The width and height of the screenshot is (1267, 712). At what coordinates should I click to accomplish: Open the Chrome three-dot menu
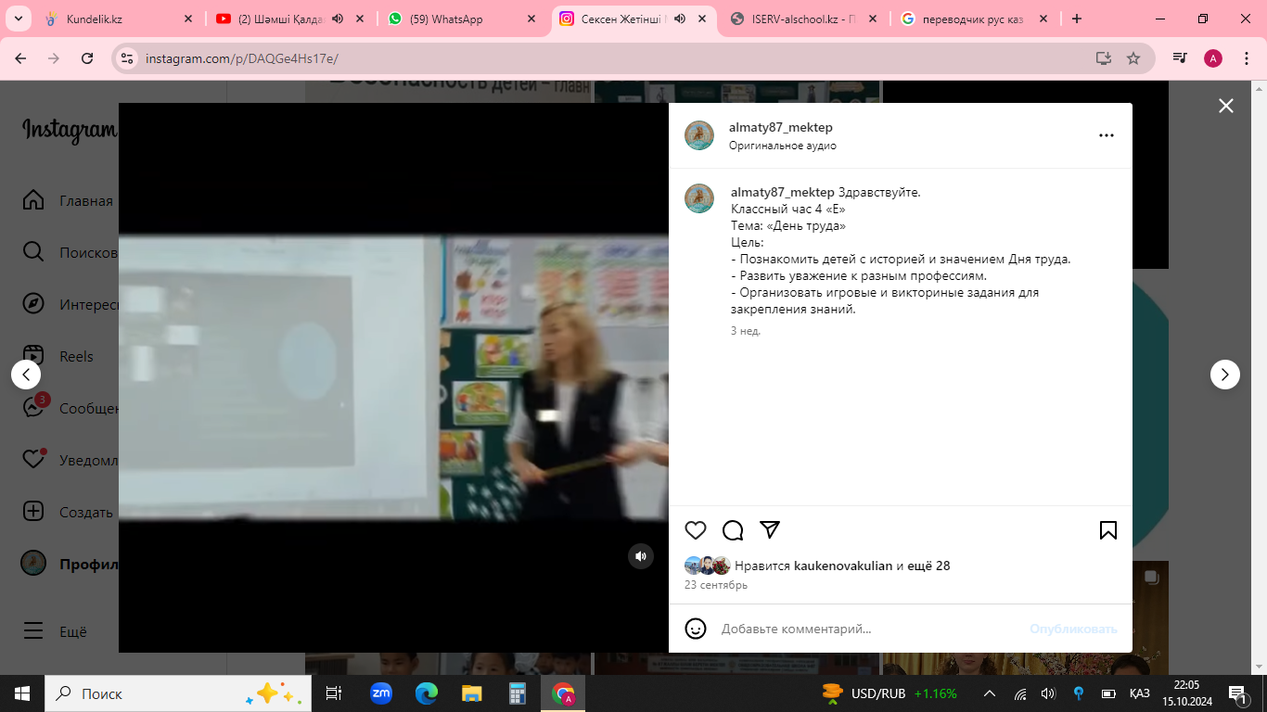tap(1245, 58)
